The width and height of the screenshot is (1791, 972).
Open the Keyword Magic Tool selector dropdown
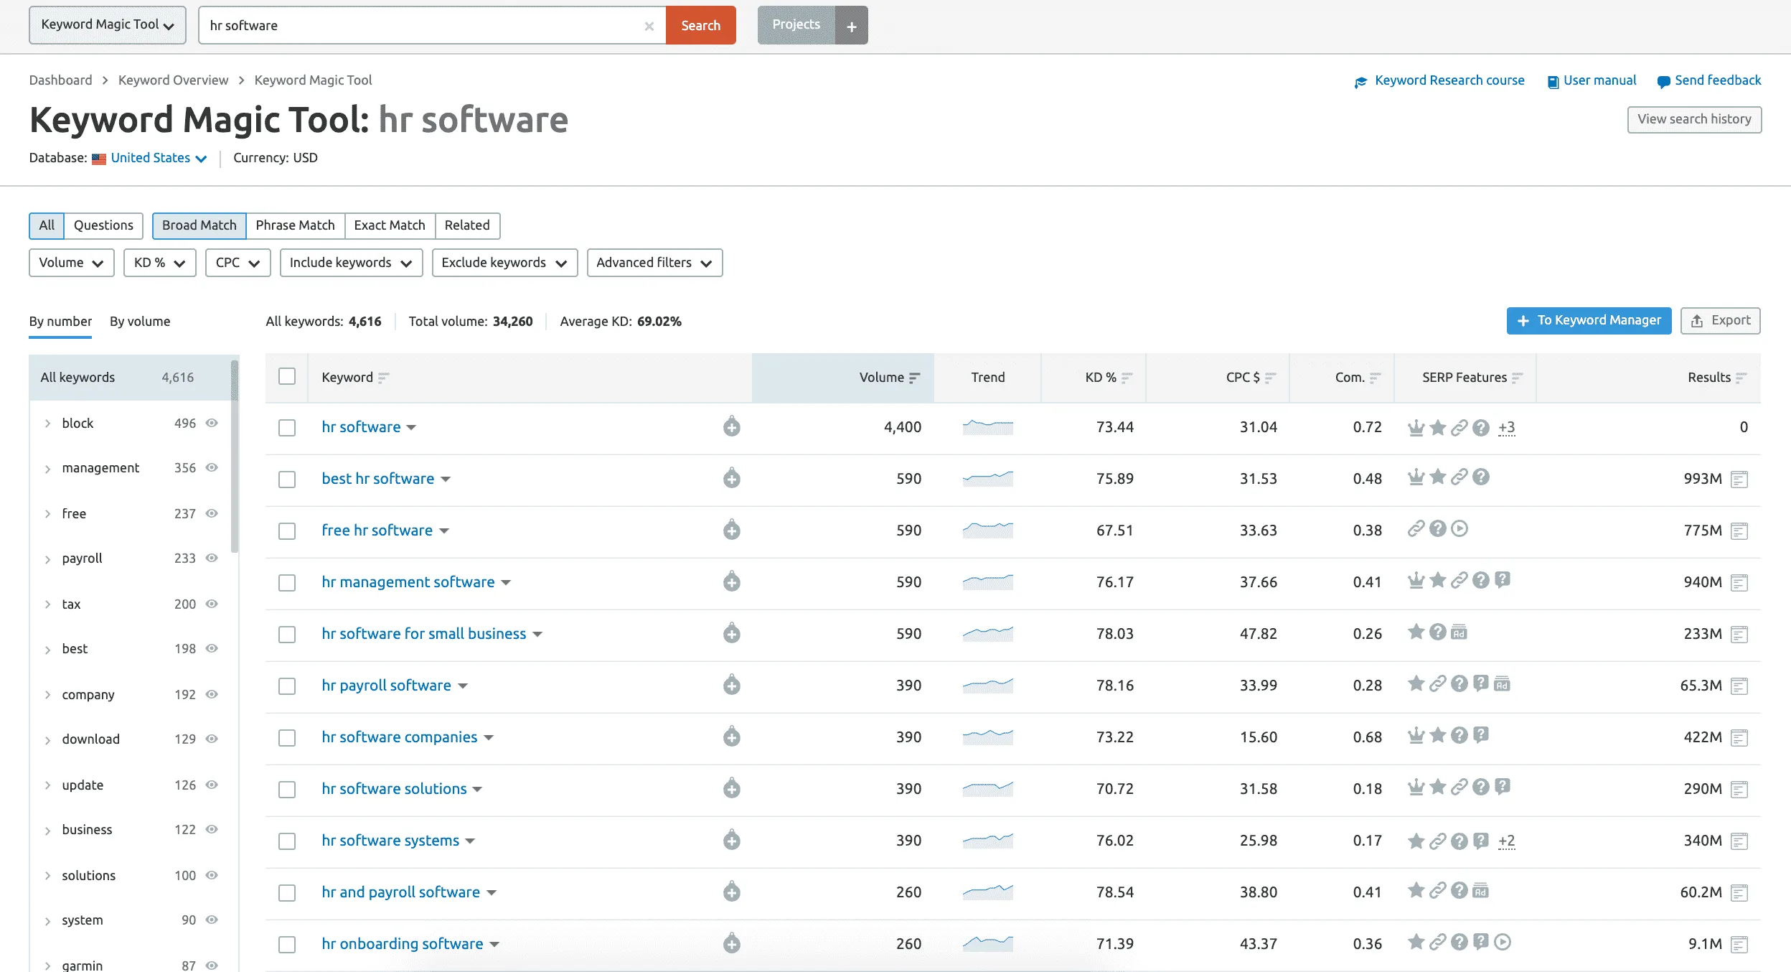coord(108,25)
